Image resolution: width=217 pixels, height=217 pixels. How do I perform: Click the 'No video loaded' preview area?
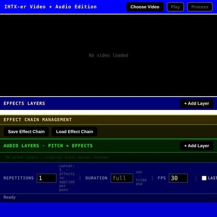coord(109,55)
